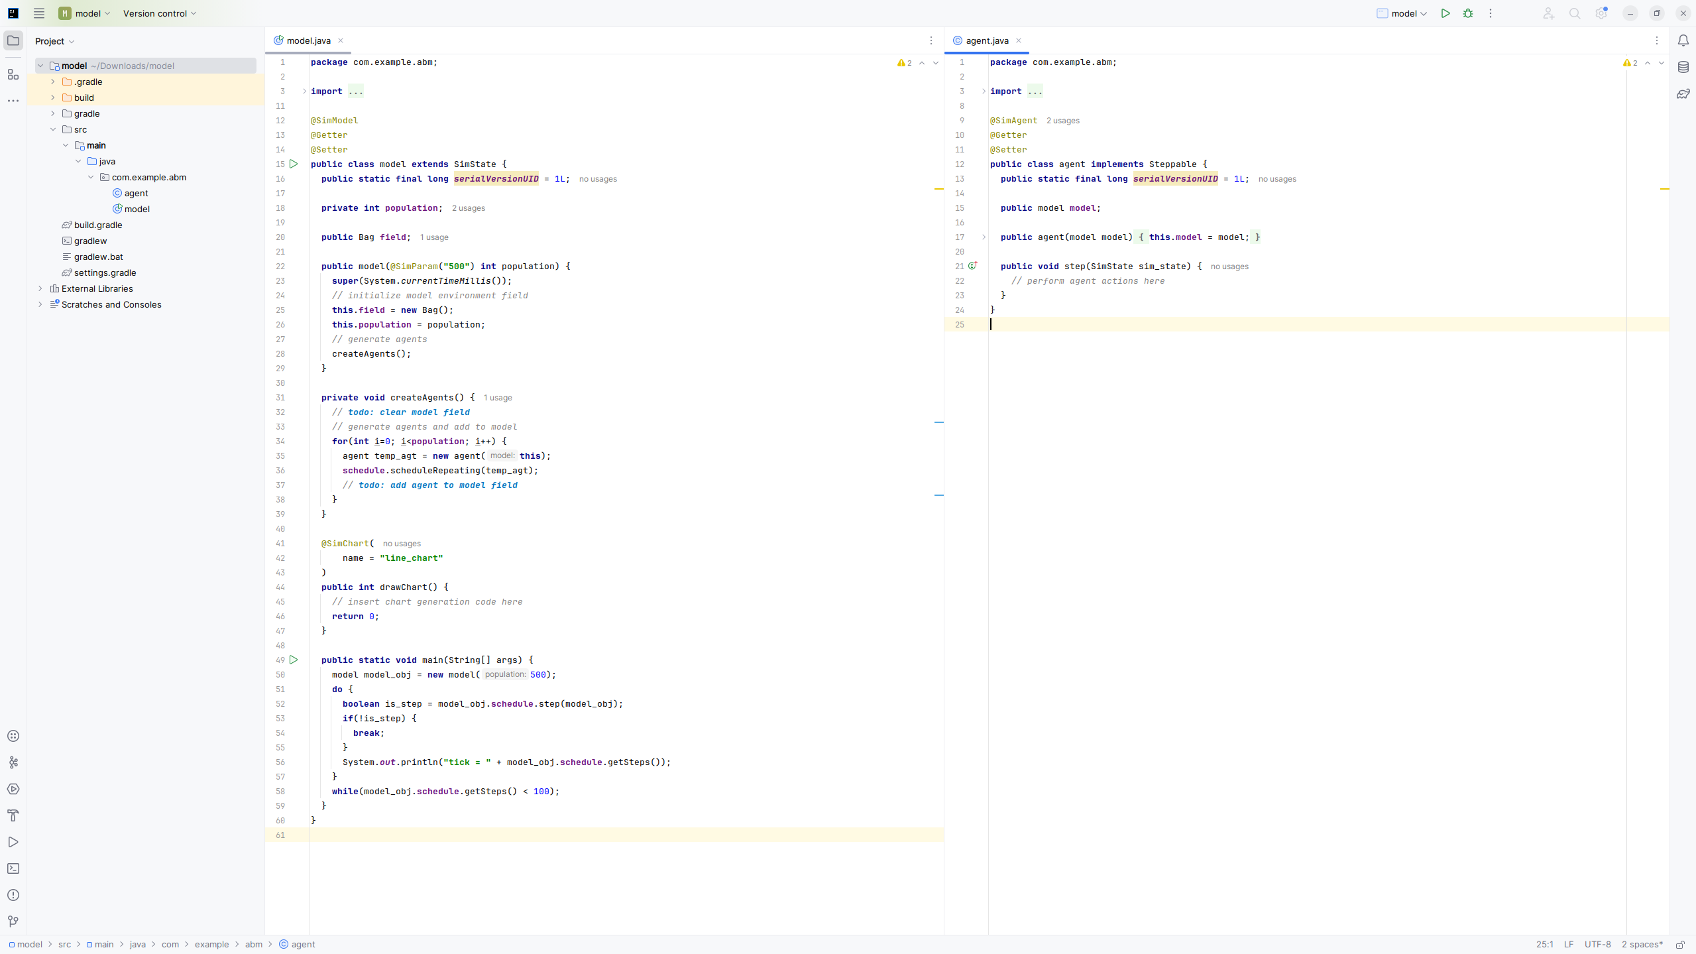This screenshot has height=954, width=1696.
Task: Click the 25:1 line column indicator
Action: [x=1545, y=945]
